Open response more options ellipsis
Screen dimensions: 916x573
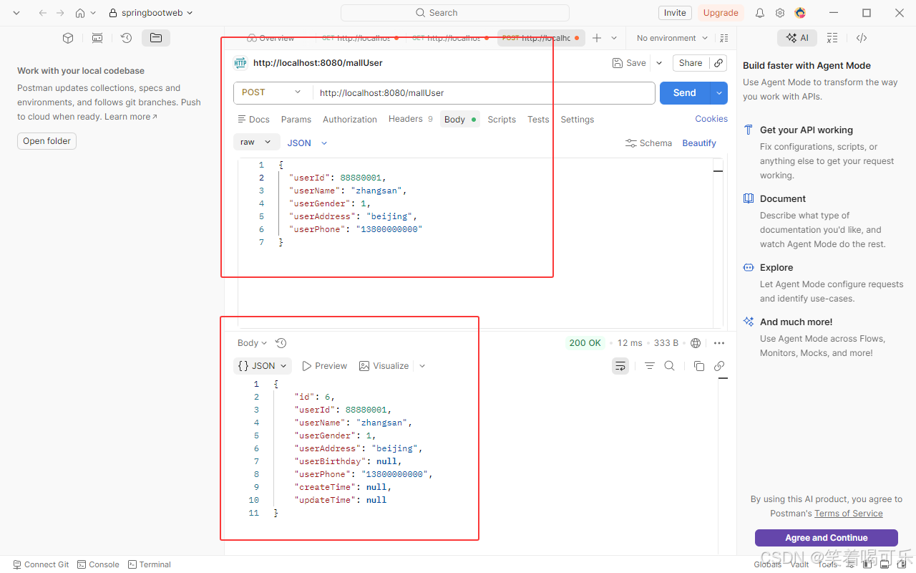tap(719, 343)
